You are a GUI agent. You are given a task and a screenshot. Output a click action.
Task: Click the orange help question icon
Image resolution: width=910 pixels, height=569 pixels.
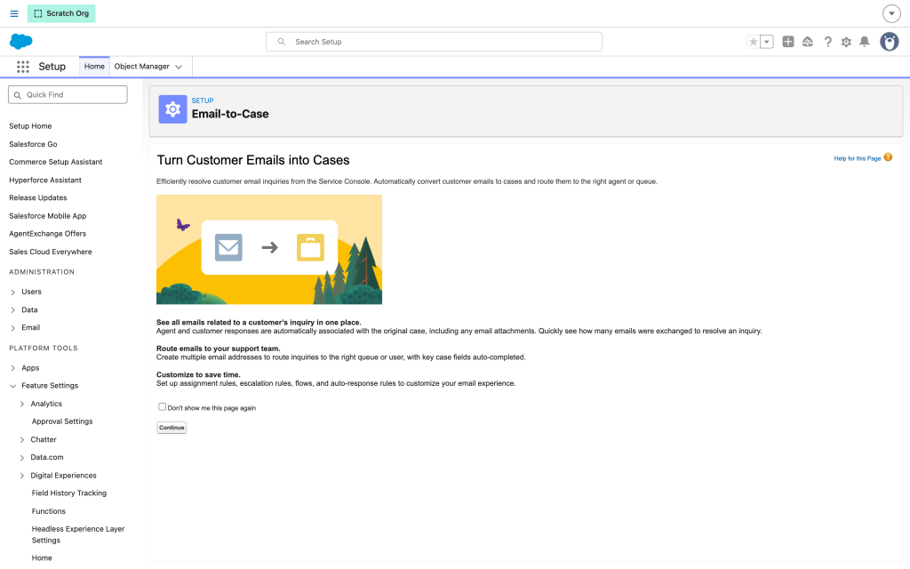888,157
